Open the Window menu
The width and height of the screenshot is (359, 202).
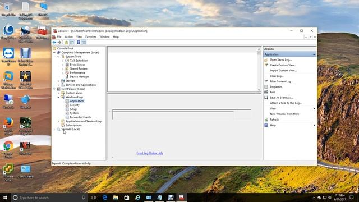click(104, 36)
